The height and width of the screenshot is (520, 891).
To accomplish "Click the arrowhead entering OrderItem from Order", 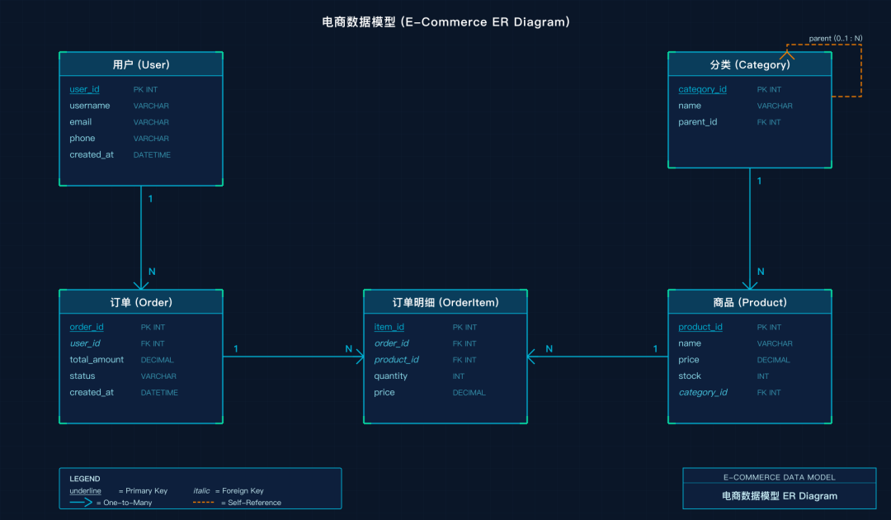I will point(358,357).
